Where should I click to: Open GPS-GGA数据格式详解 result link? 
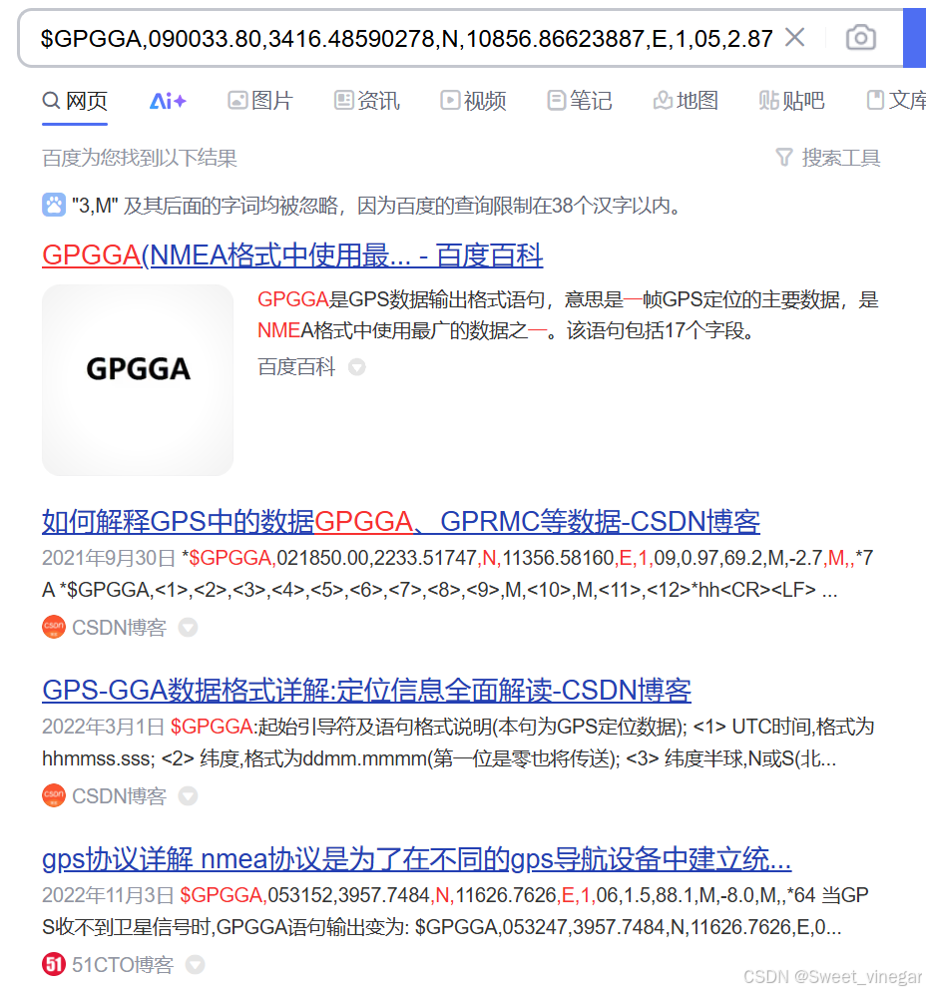366,691
